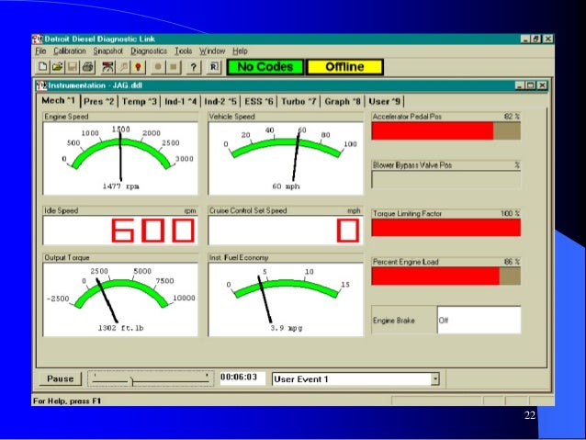This screenshot has height=440, width=586.
Task: Click the snapshot playback position slider
Action: click(x=132, y=378)
